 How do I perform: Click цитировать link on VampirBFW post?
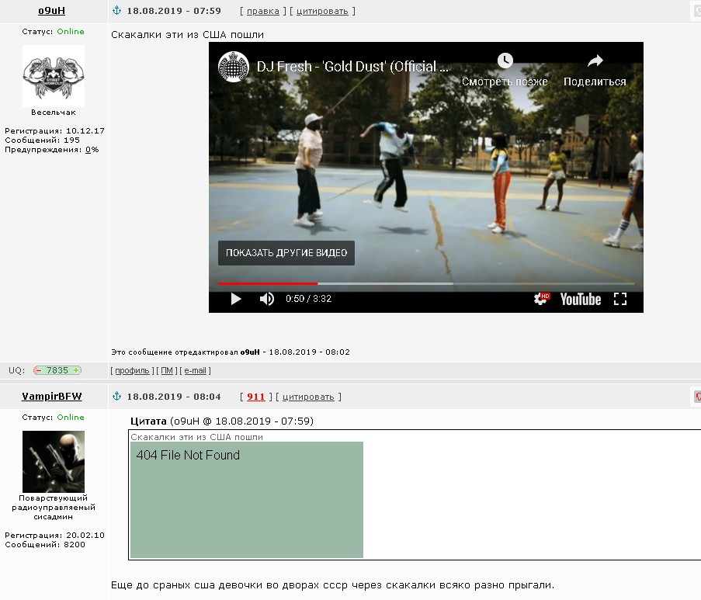pos(308,397)
